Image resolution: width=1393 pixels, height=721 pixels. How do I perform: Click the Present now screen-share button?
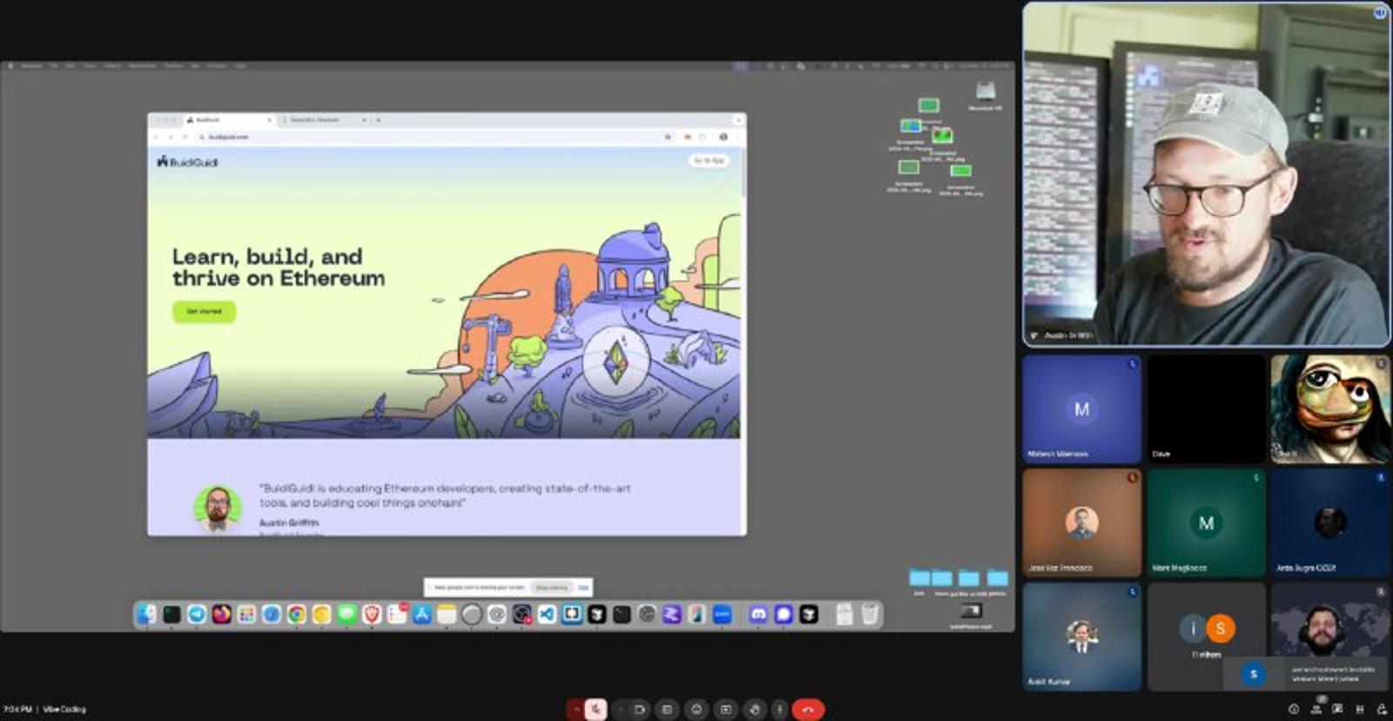tap(726, 710)
